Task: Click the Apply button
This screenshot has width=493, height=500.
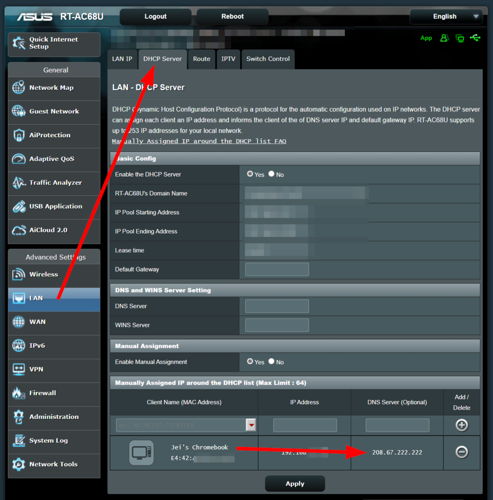Action: click(x=295, y=484)
